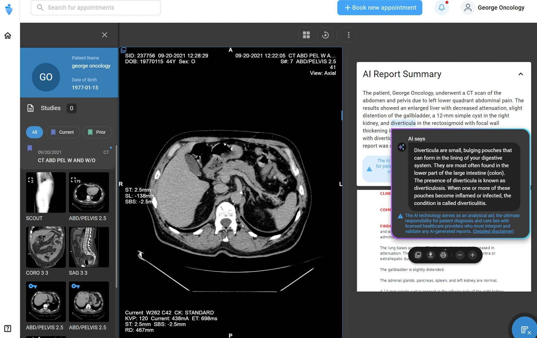Open report thumbnails view icon
Viewport: 537px width, 338px height.
(x=418, y=255)
